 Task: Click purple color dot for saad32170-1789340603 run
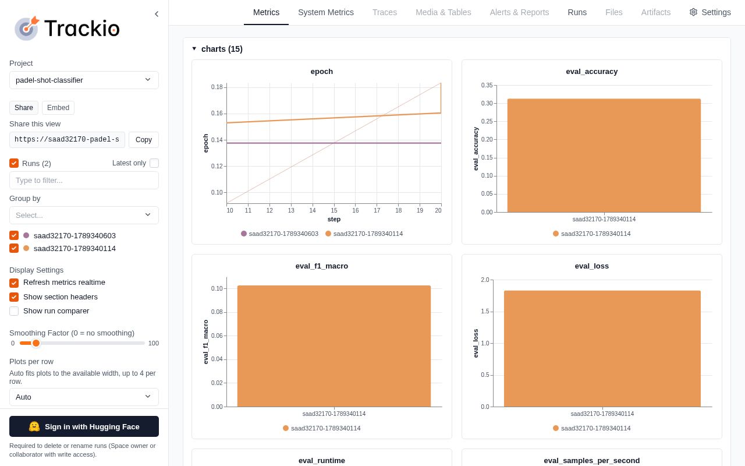(x=26, y=235)
